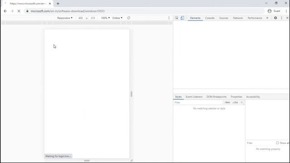Activate the inspect element picker
The width and height of the screenshot is (290, 163).
[177, 18]
